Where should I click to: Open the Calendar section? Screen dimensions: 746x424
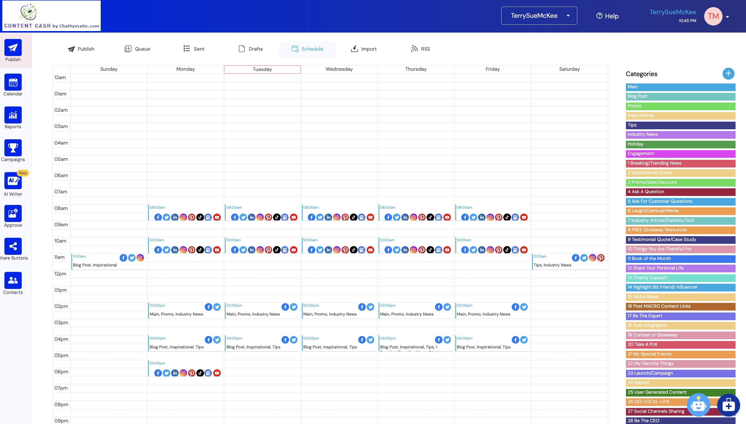pyautogui.click(x=13, y=86)
